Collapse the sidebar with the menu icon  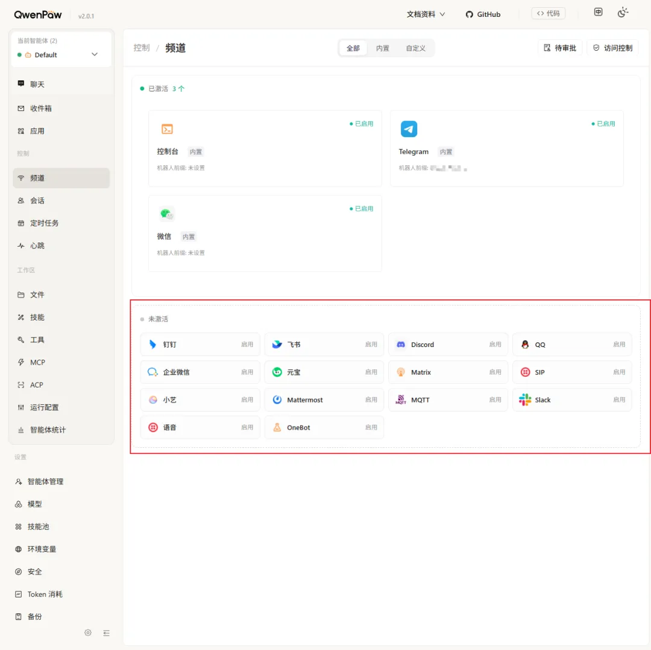pyautogui.click(x=106, y=633)
